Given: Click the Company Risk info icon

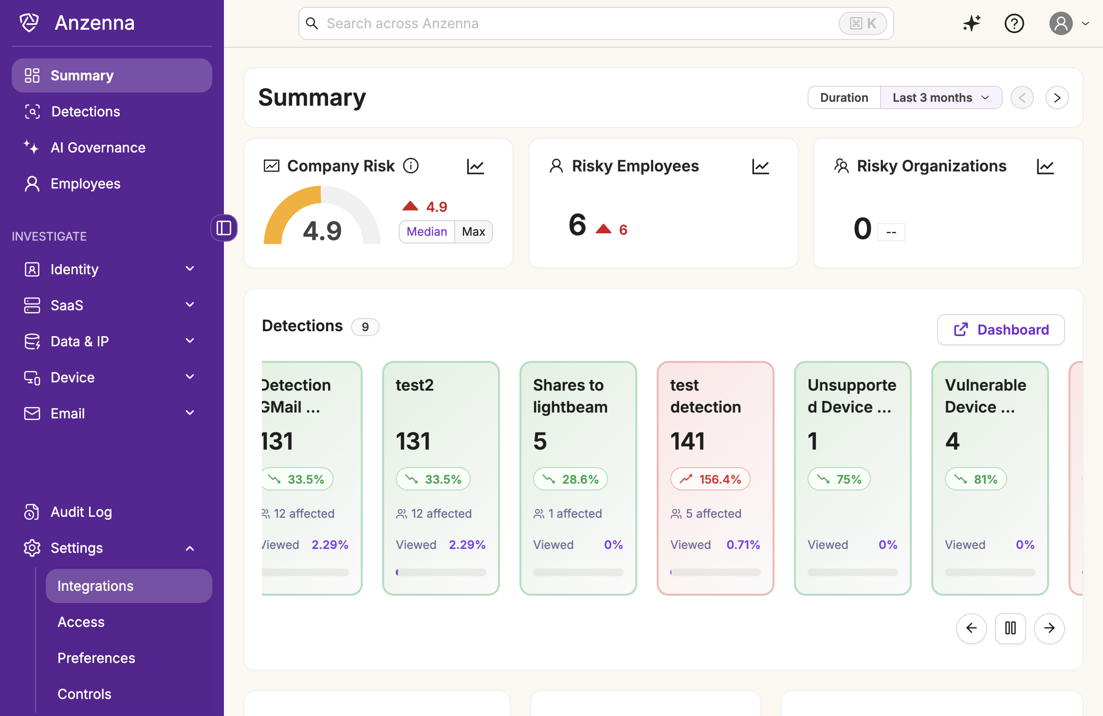Looking at the screenshot, I should [411, 166].
